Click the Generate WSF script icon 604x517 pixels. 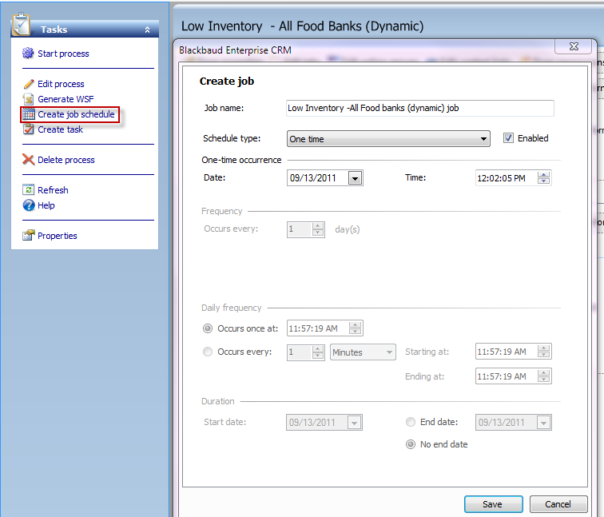tap(29, 99)
